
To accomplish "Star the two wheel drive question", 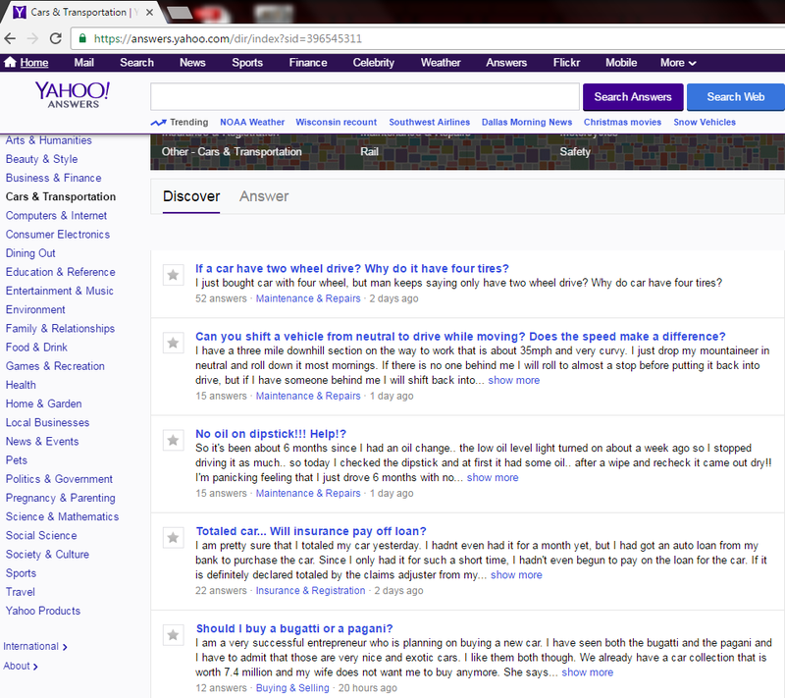I will tap(174, 275).
